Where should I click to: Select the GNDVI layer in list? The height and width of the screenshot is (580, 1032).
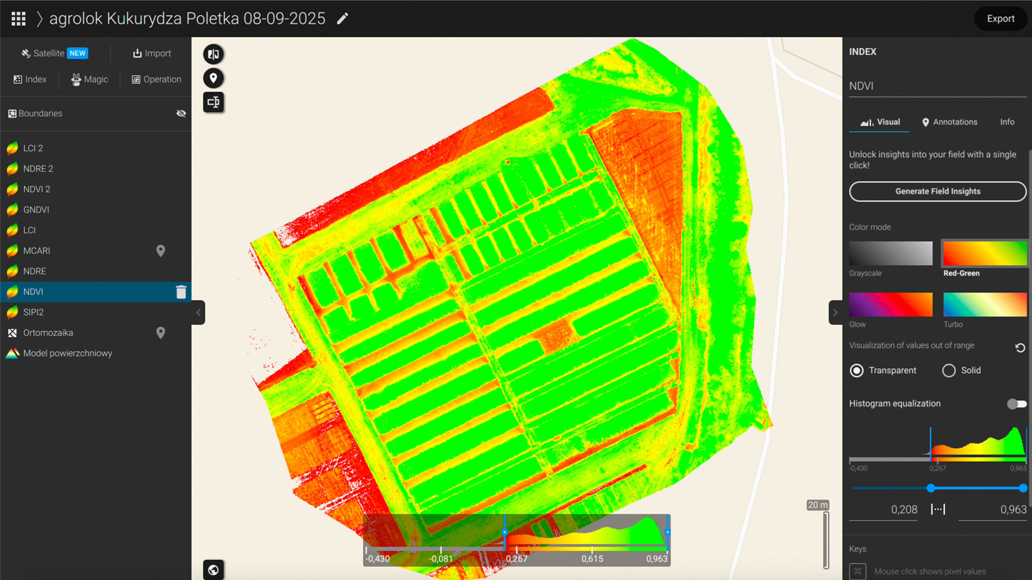point(36,210)
